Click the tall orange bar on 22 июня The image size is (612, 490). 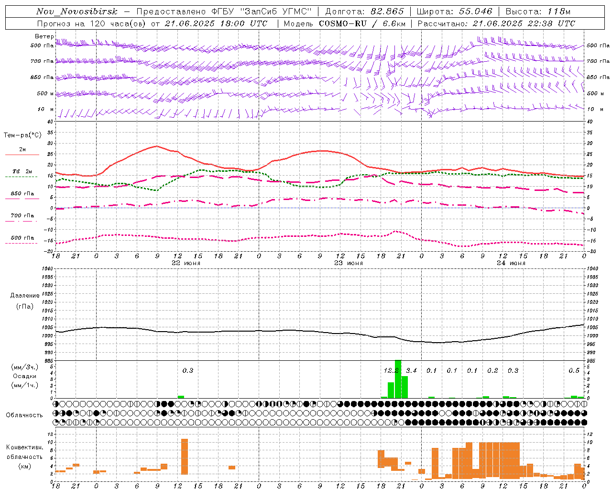point(185,457)
